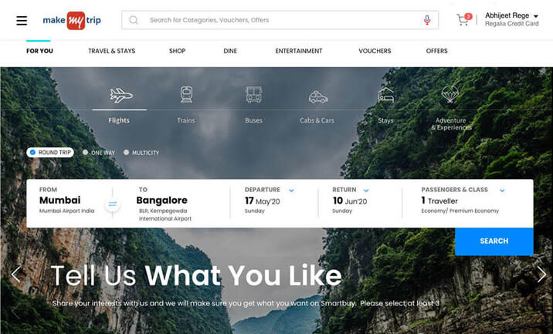This screenshot has height=334, width=553.
Task: Switch to the Travel & Stays tab
Action: point(111,51)
